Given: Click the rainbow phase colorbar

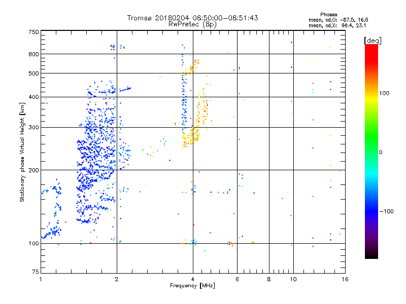Looking at the screenshot, I should click(371, 151).
